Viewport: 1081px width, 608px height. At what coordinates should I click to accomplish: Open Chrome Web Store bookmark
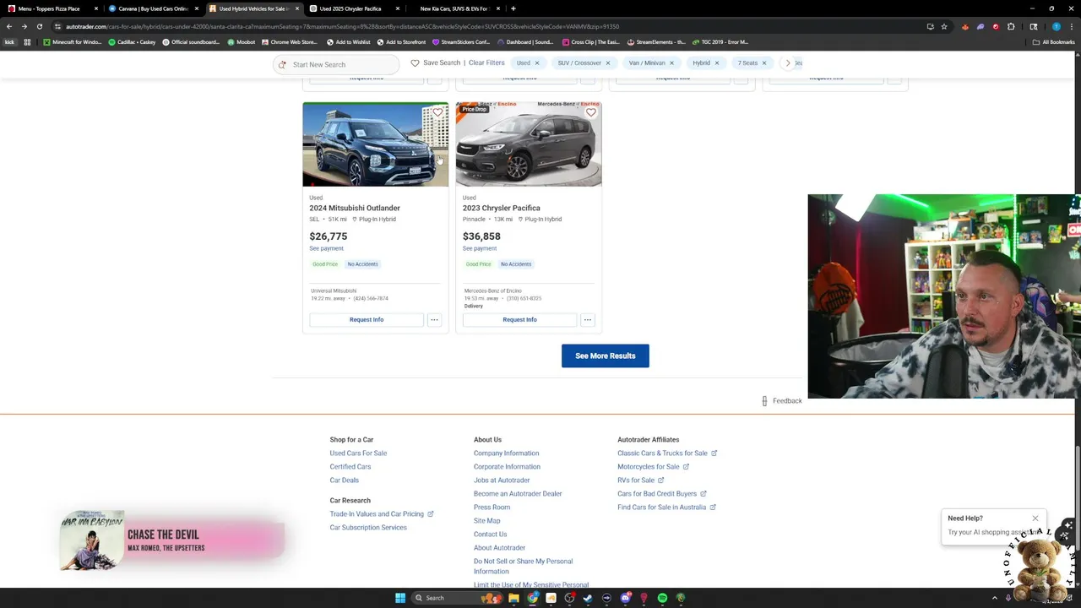point(290,41)
